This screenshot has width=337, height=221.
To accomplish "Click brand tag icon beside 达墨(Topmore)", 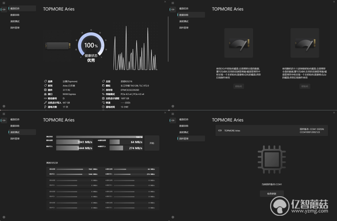I will pos(45,81).
